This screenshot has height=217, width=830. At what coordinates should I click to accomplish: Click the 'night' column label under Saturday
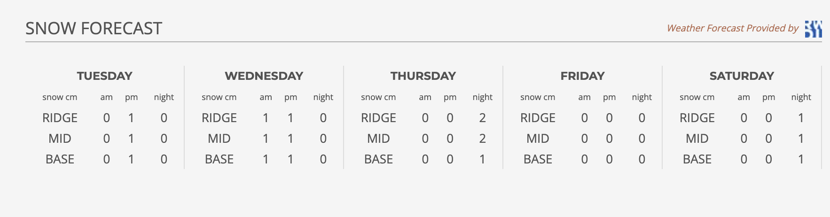pyautogui.click(x=801, y=97)
